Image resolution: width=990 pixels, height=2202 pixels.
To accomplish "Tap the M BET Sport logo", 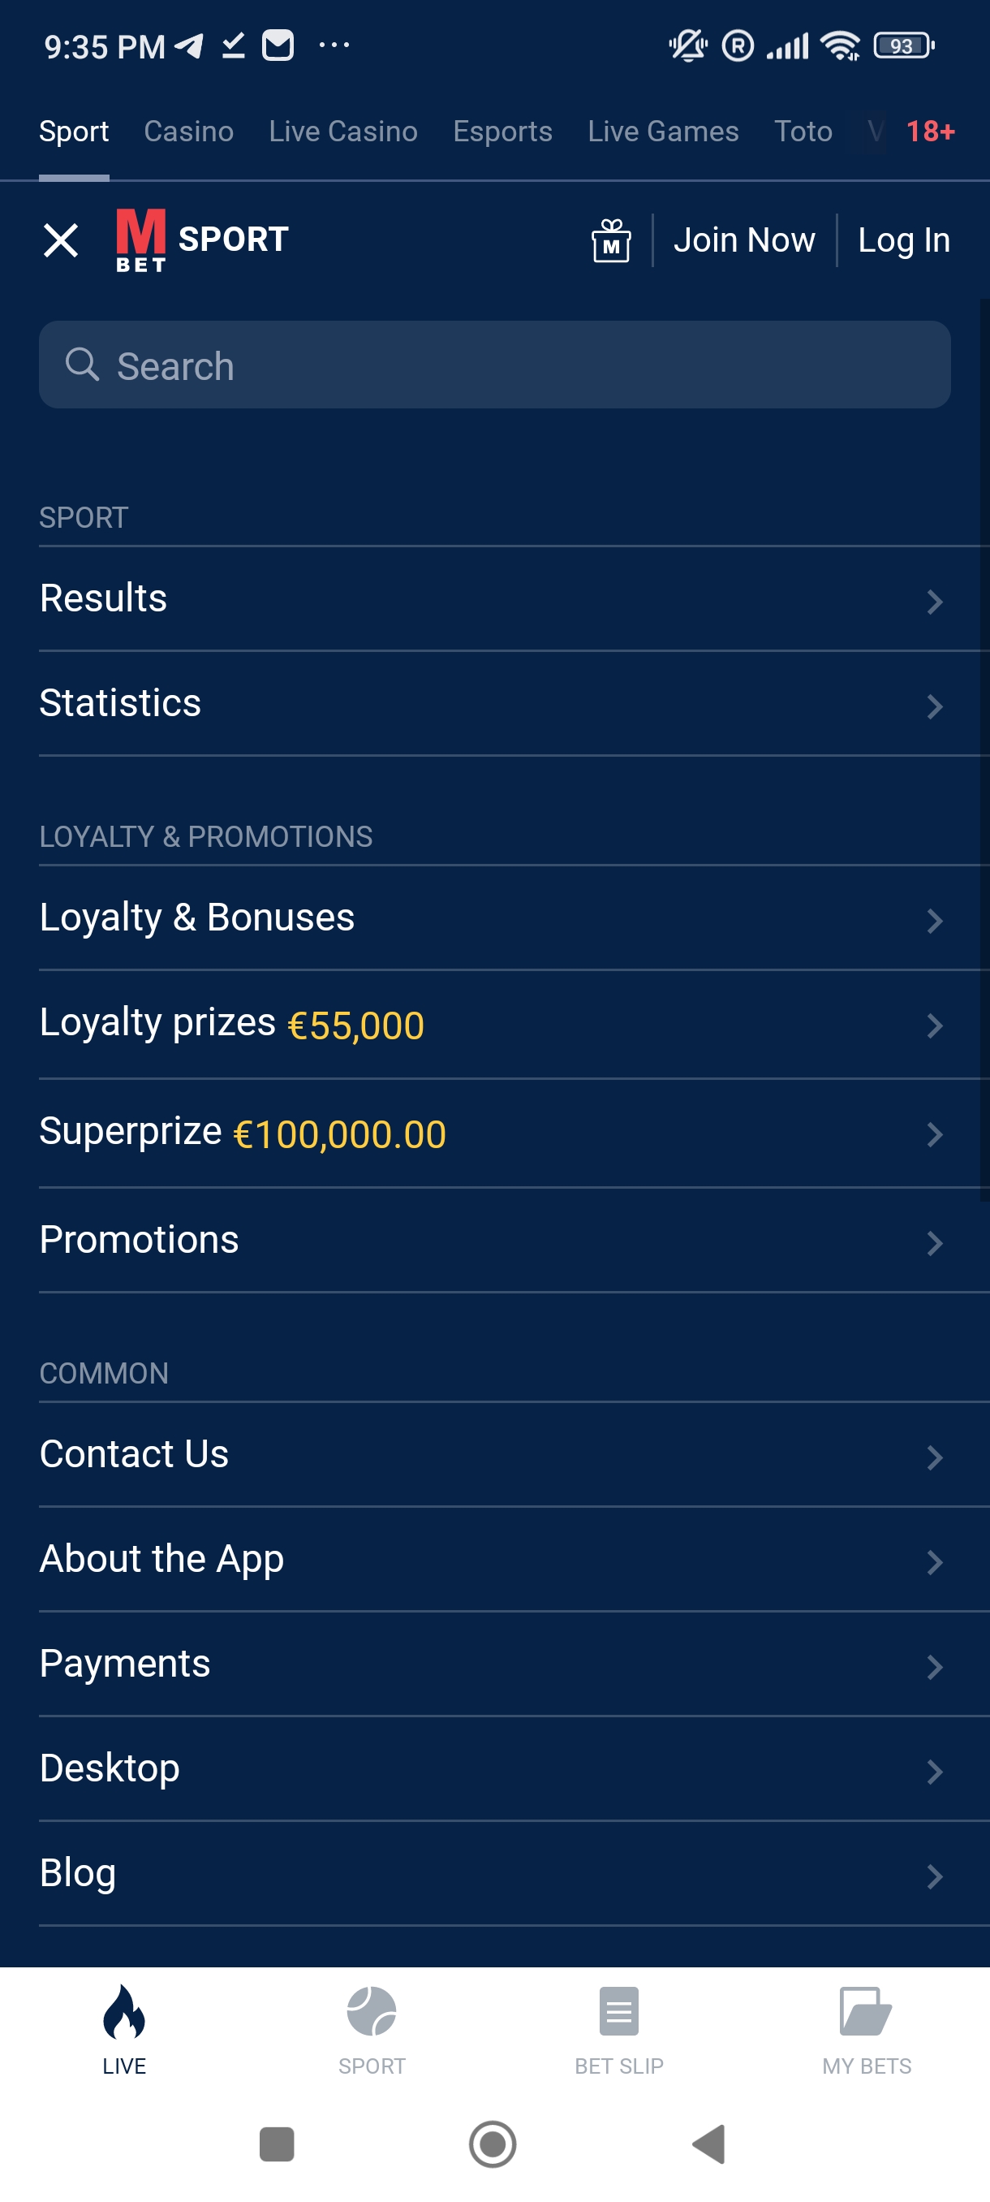I will pyautogui.click(x=202, y=240).
